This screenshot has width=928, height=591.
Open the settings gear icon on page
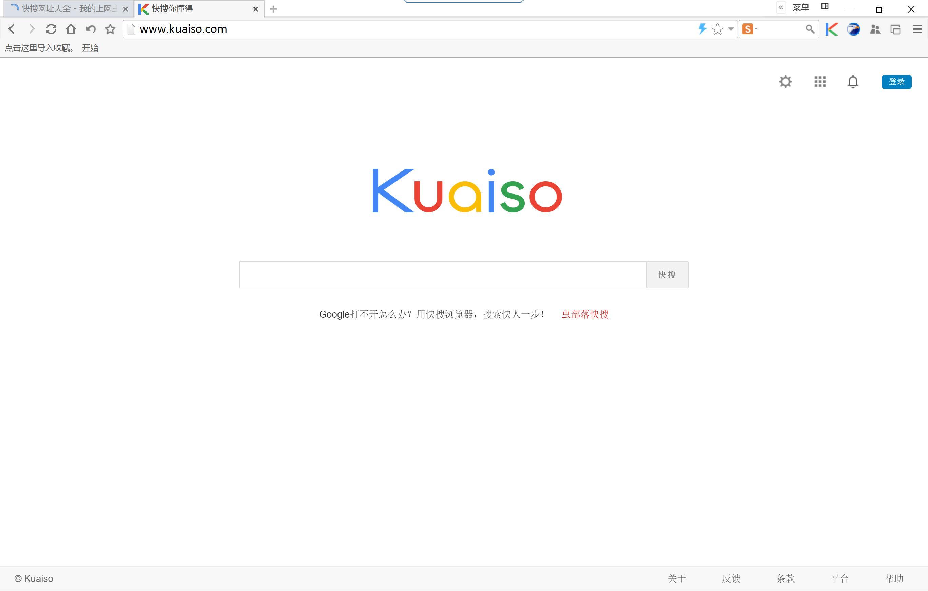785,82
